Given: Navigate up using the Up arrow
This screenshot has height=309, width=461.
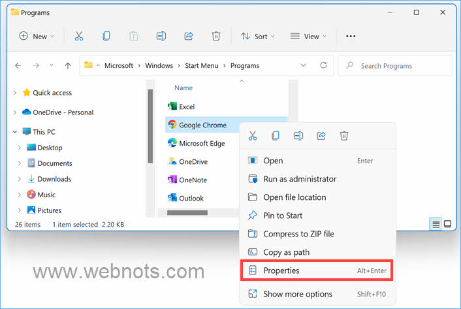Looking at the screenshot, I should tap(68, 65).
